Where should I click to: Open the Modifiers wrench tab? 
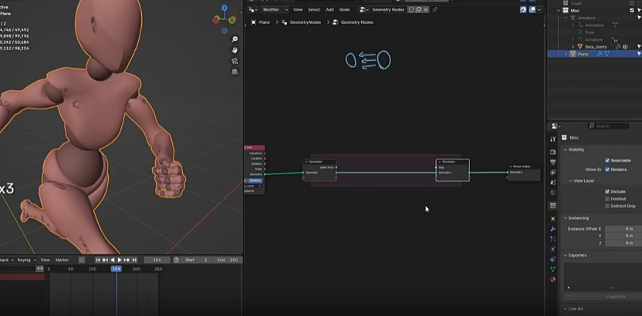(553, 229)
